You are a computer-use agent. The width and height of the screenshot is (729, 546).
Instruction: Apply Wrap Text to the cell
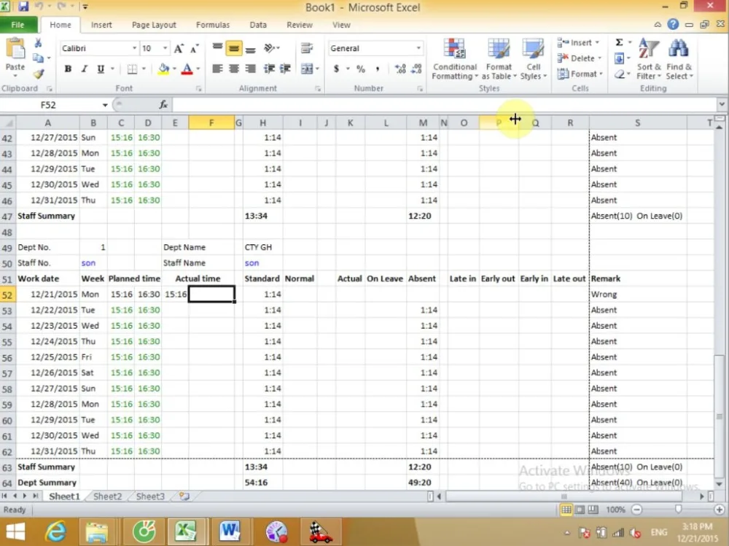(306, 48)
